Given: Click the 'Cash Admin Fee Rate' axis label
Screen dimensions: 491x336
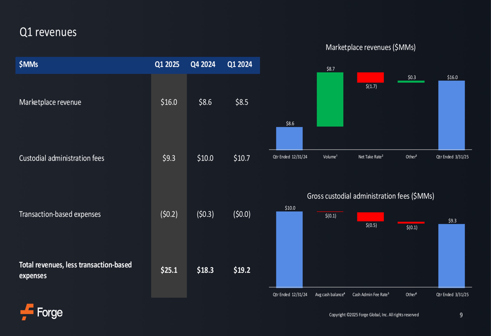Looking at the screenshot, I should pyautogui.click(x=371, y=295).
